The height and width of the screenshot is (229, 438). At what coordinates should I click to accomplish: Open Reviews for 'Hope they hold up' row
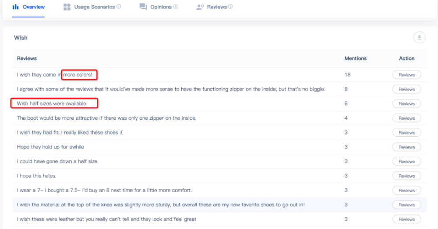coord(406,147)
